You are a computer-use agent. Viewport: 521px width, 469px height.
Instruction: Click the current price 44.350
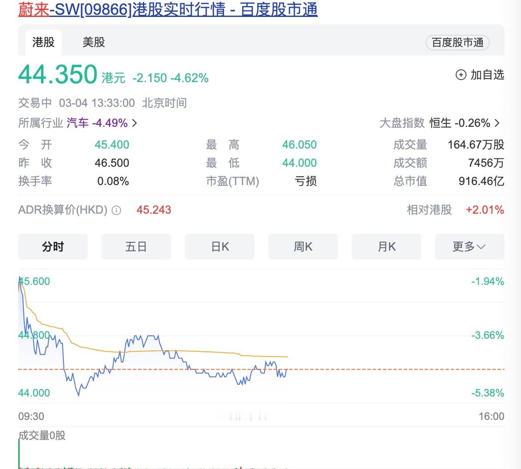(x=58, y=74)
